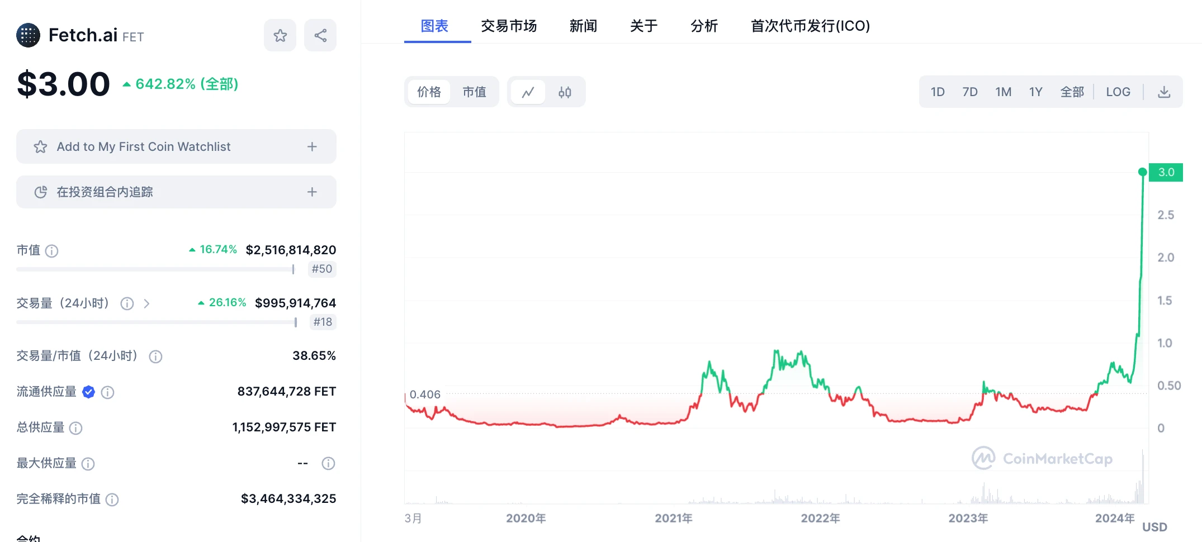
Task: Expand the chevron next to 交易量（24小时）
Action: pyautogui.click(x=147, y=303)
